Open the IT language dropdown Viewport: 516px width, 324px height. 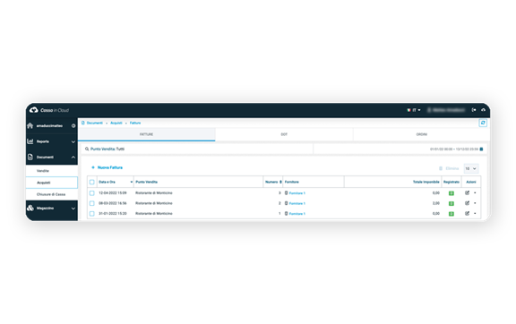pos(417,110)
